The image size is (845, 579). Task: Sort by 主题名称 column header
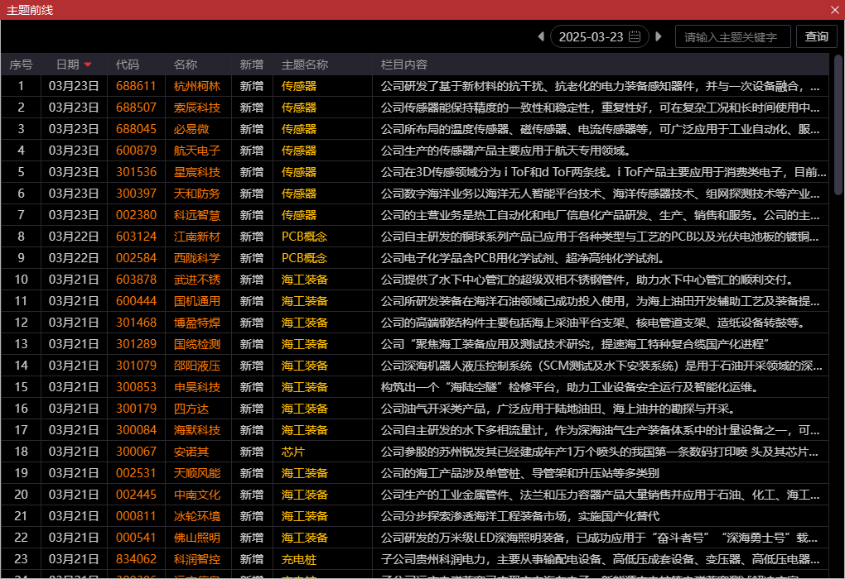click(305, 65)
